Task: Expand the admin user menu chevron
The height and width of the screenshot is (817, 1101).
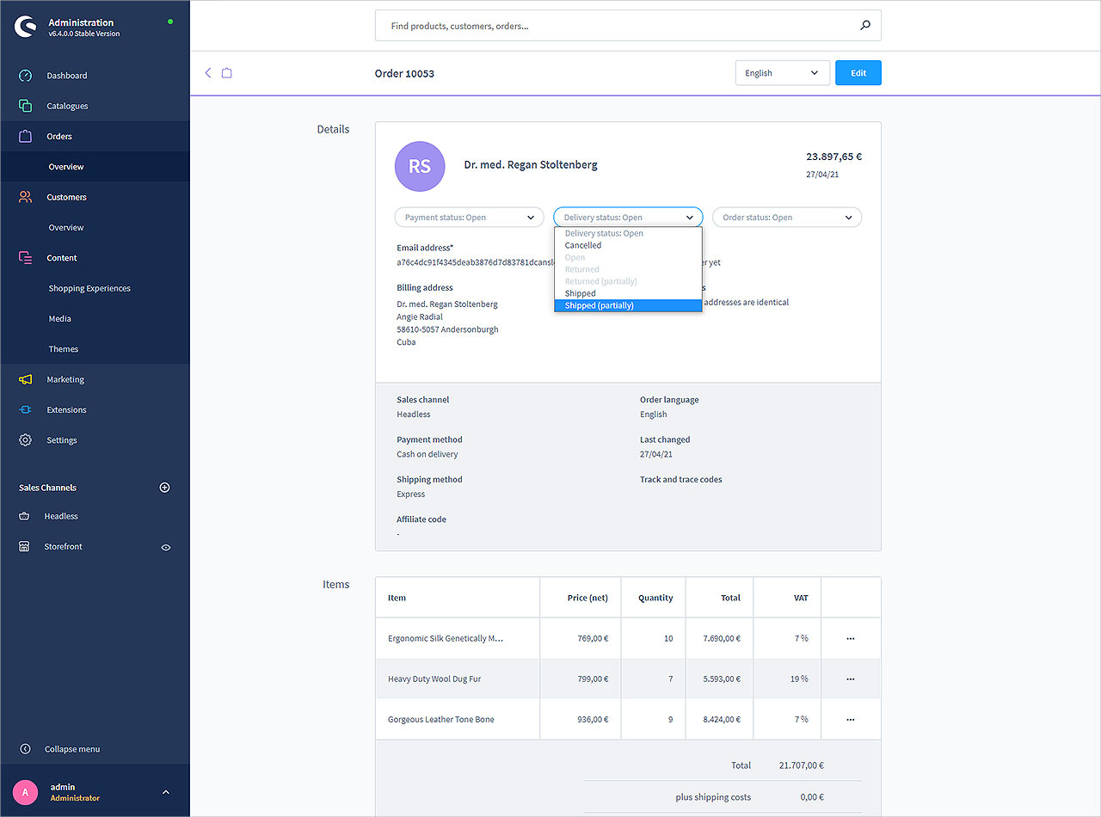Action: pos(166,792)
